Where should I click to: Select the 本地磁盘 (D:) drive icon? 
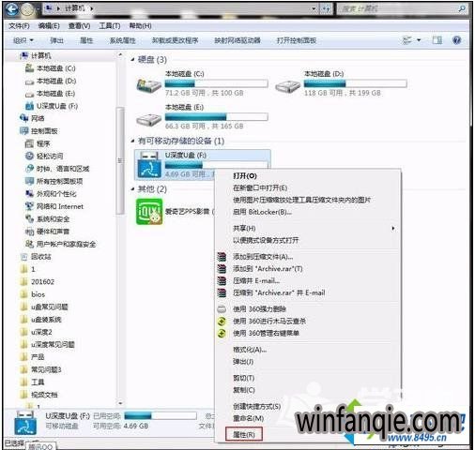[287, 85]
